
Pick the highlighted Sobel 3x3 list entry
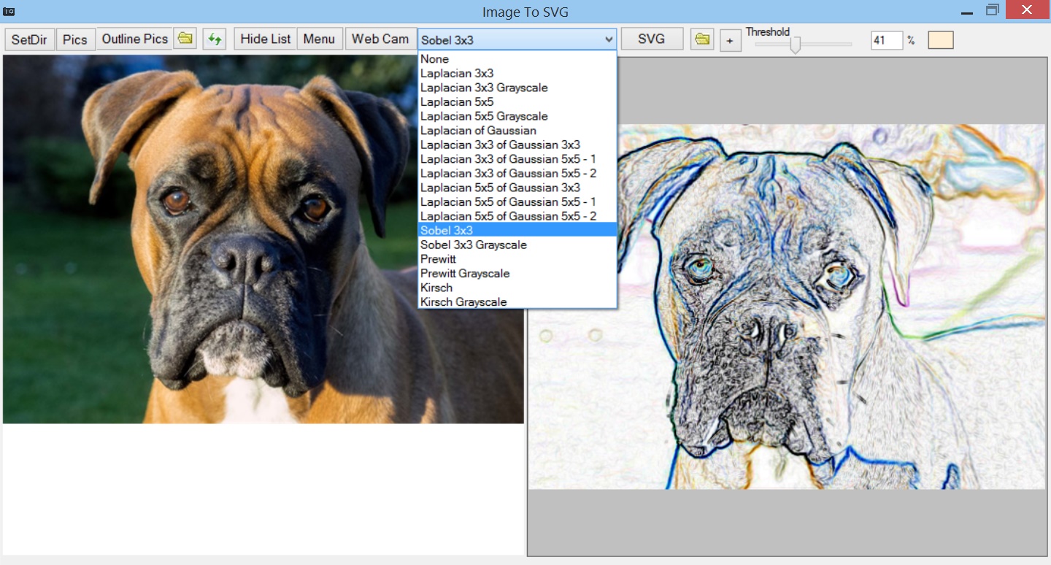[517, 231]
